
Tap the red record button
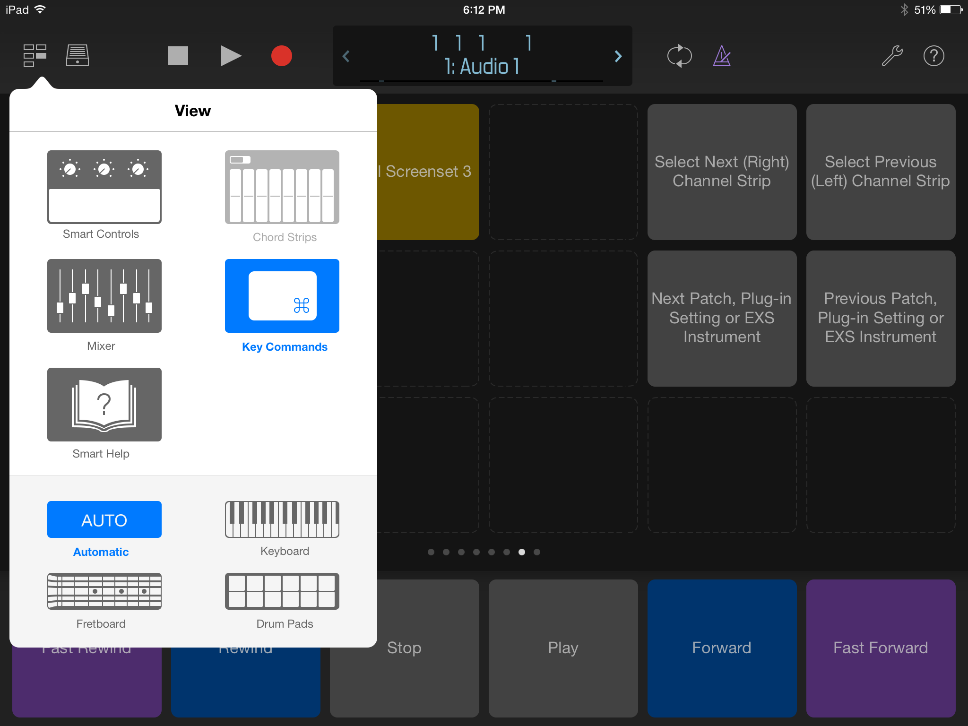tap(282, 56)
